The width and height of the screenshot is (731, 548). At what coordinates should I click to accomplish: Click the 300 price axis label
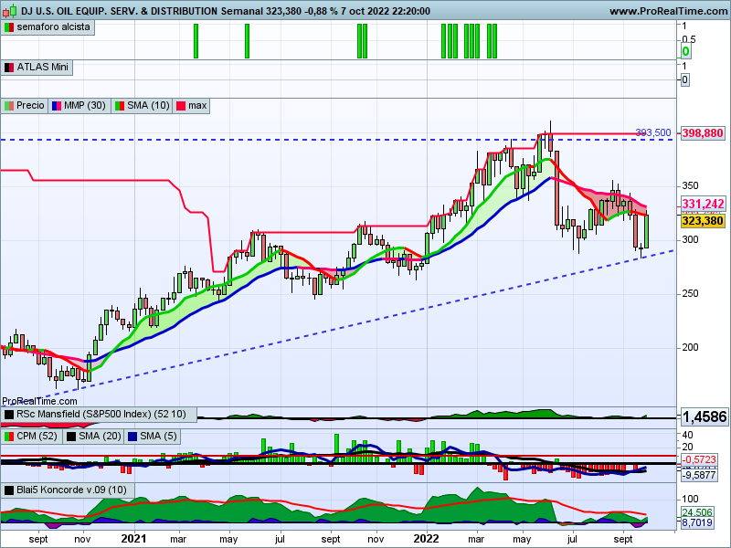tap(690, 239)
